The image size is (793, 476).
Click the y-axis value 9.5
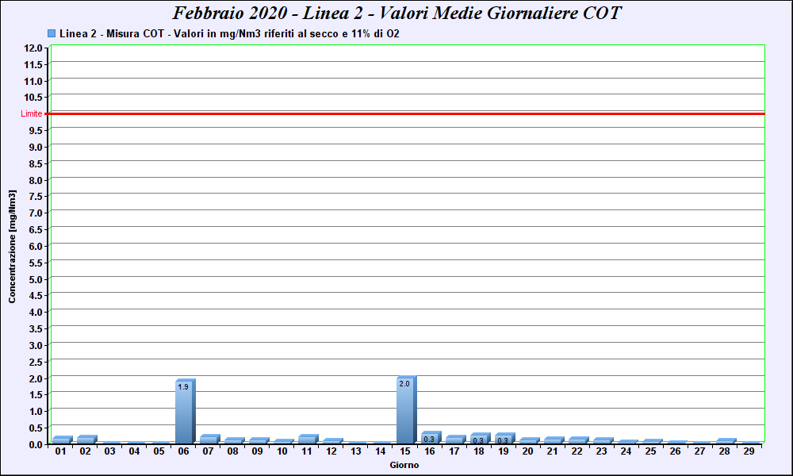36,131
